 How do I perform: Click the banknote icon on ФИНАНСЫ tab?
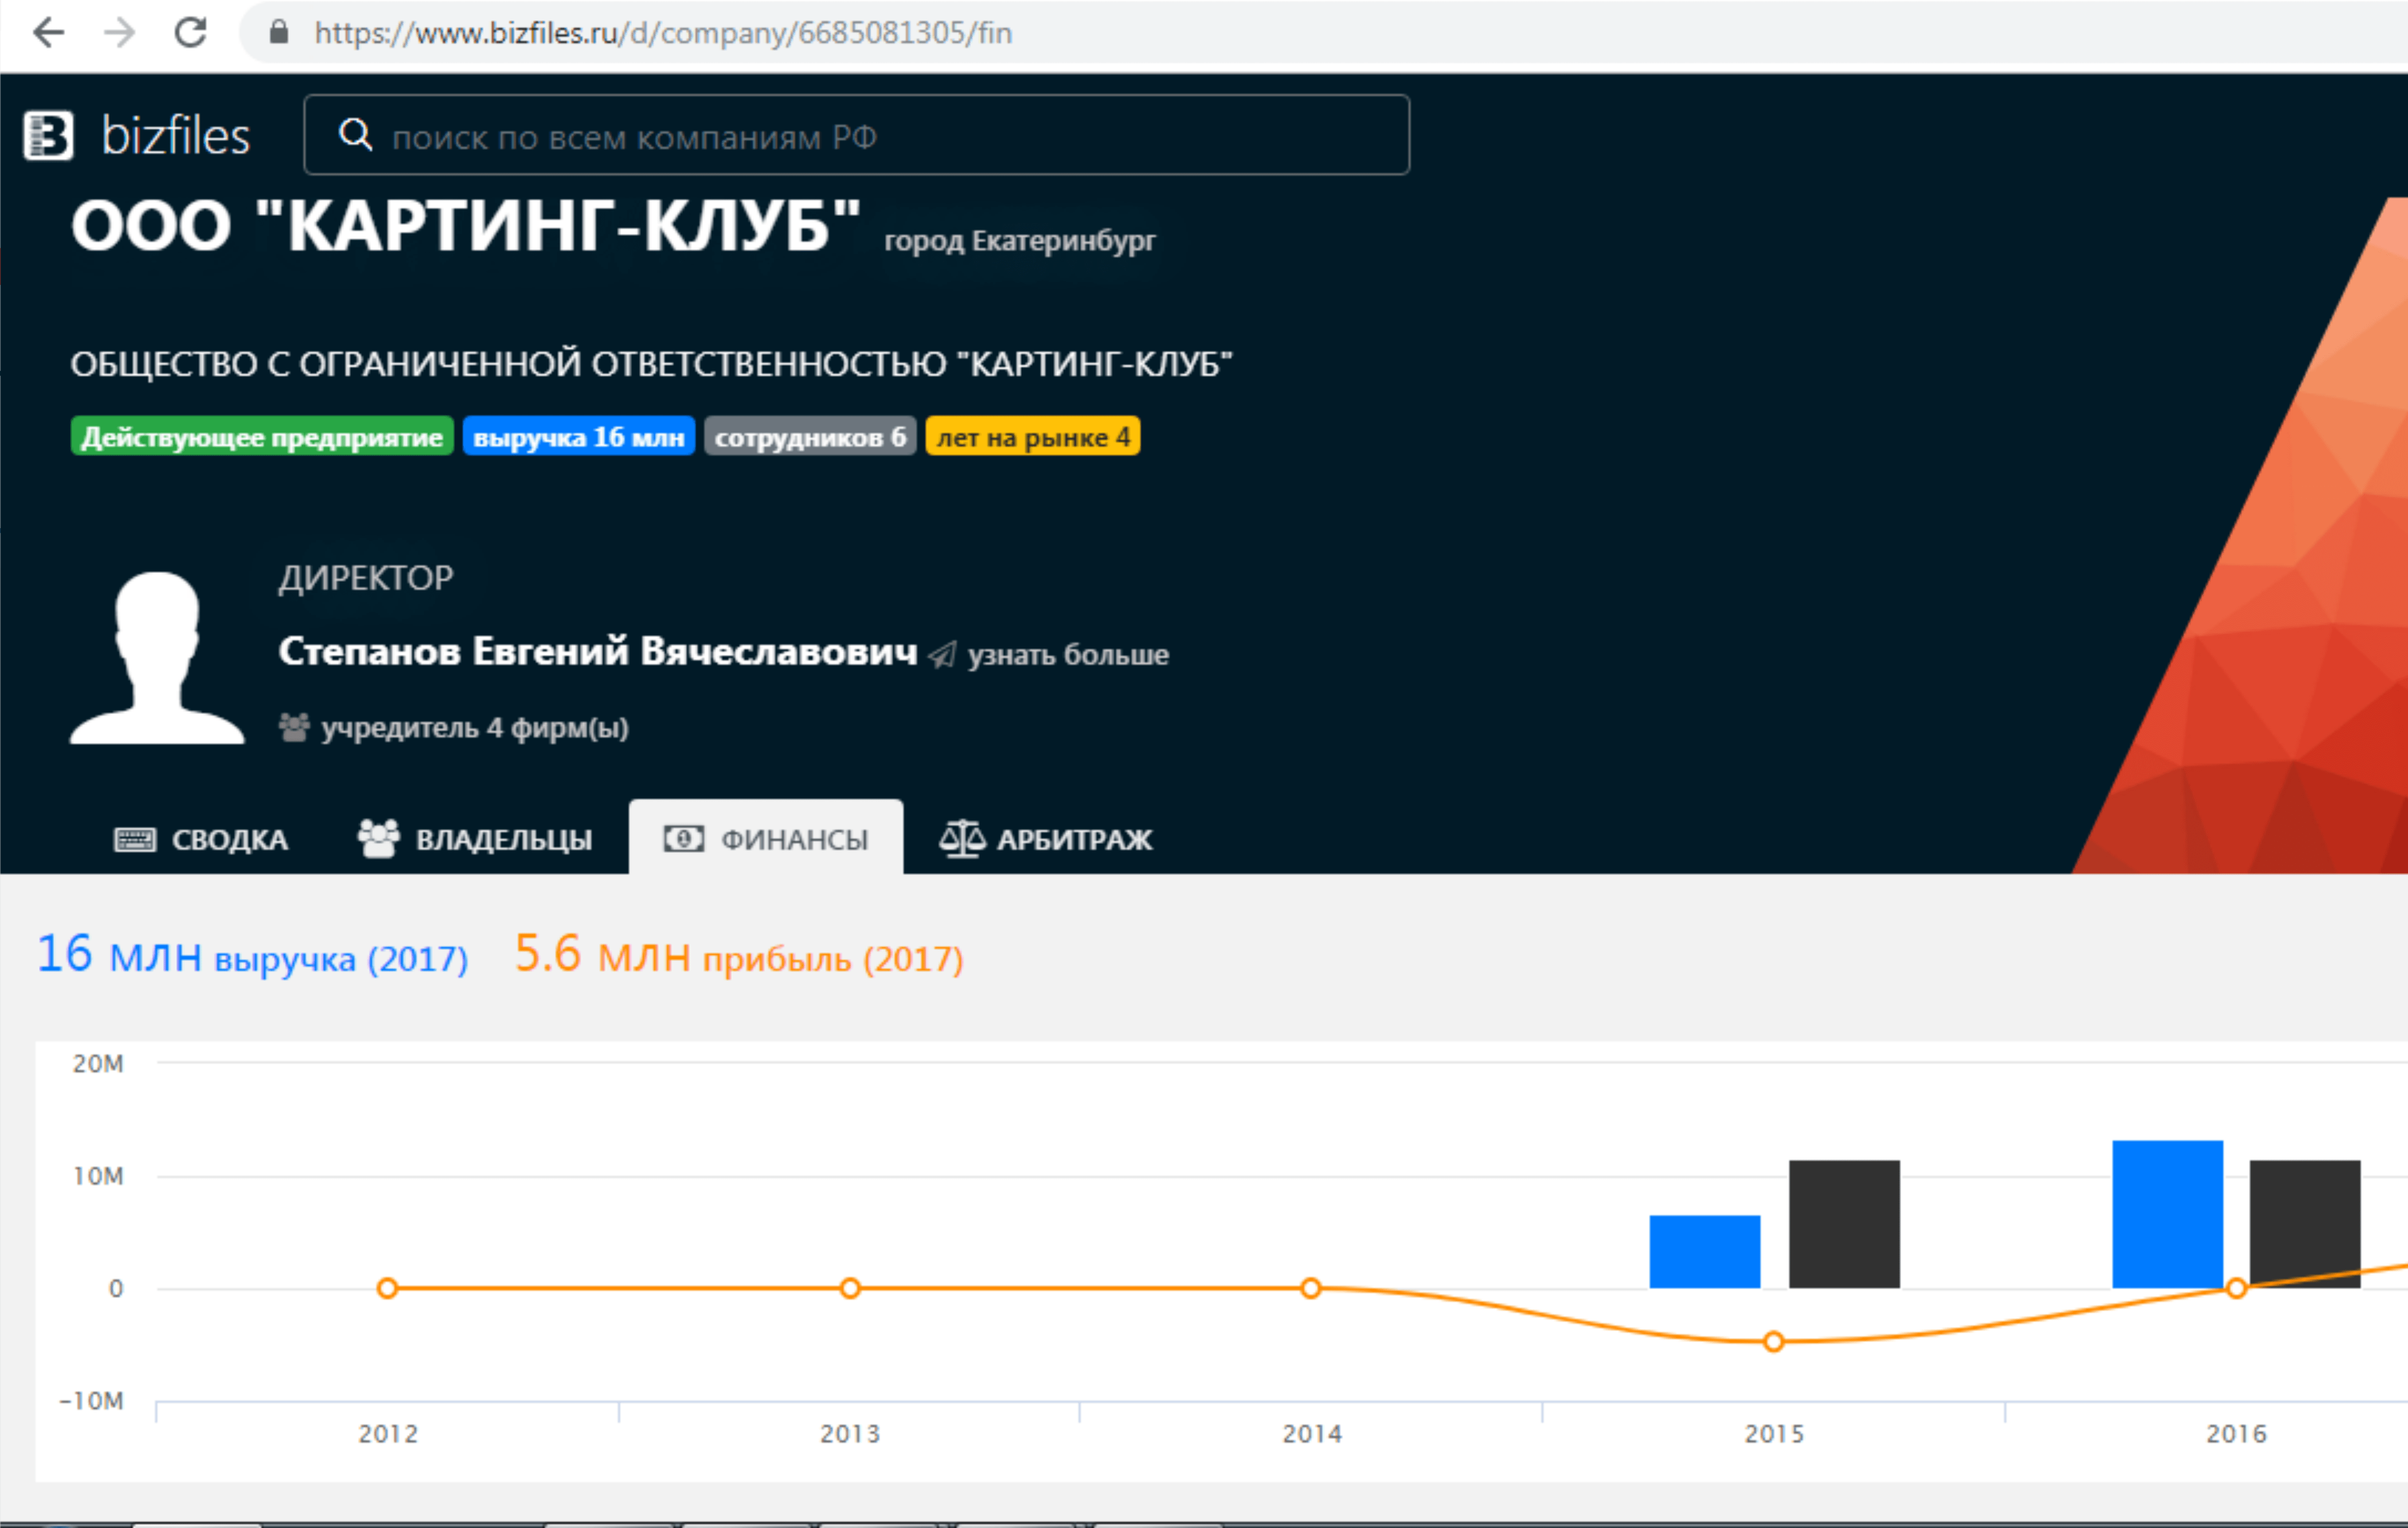point(684,838)
